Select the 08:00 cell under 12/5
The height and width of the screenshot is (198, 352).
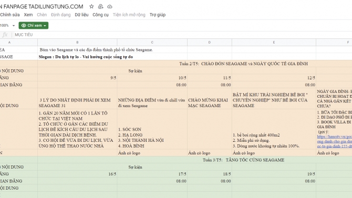[x=274, y=85]
